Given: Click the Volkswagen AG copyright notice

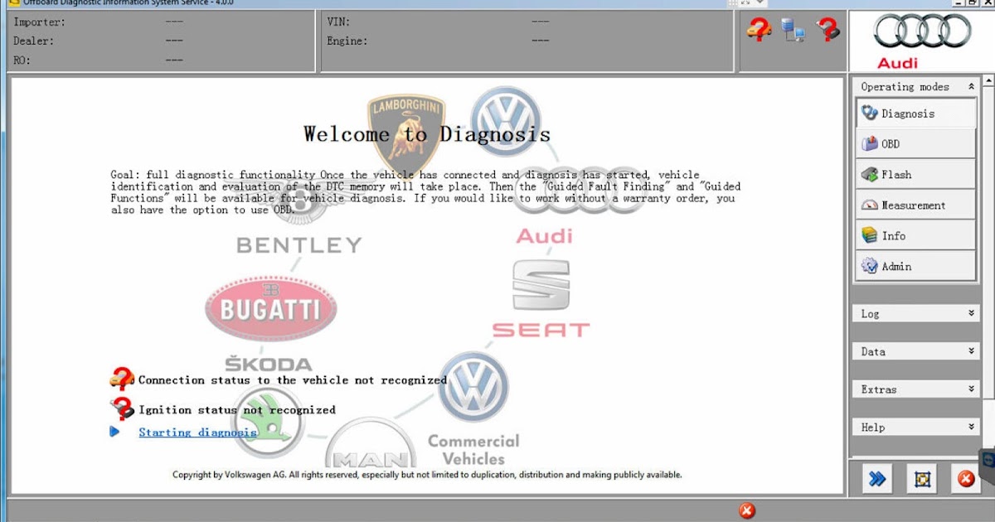Looking at the screenshot, I should pyautogui.click(x=427, y=475).
